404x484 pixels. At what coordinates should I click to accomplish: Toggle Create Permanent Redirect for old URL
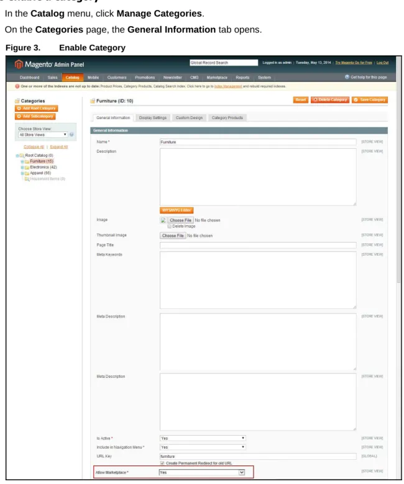pyautogui.click(x=162, y=464)
